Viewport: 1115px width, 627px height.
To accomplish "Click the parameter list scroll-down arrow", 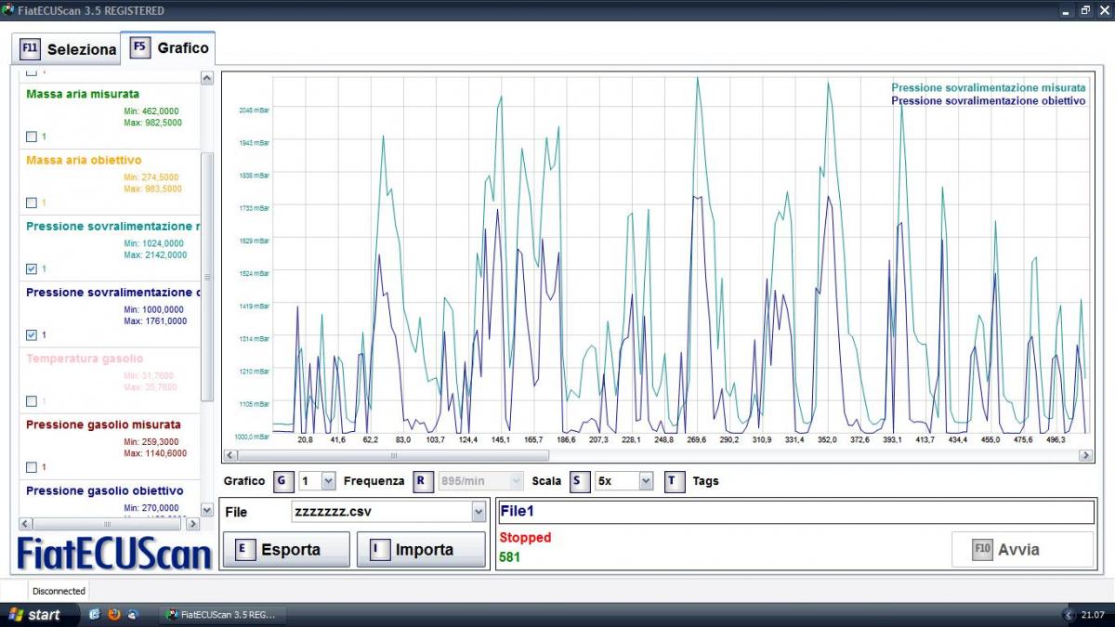I will pyautogui.click(x=207, y=510).
